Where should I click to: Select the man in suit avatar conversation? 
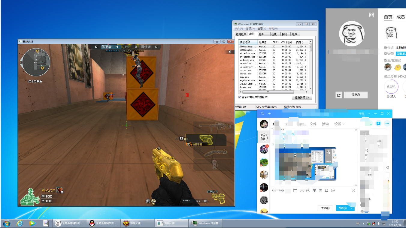coord(264,187)
